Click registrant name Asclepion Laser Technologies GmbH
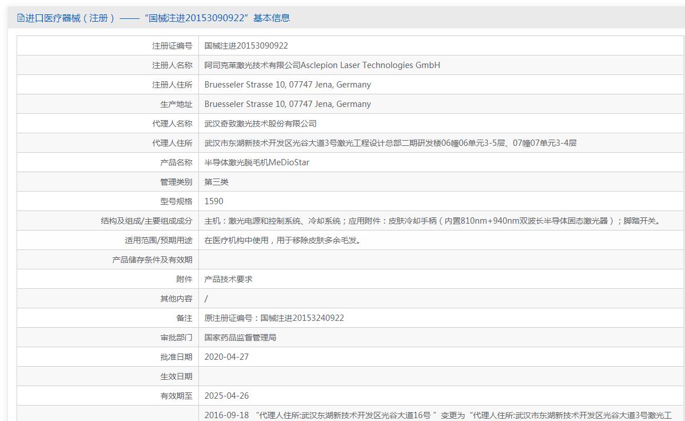 click(x=322, y=65)
